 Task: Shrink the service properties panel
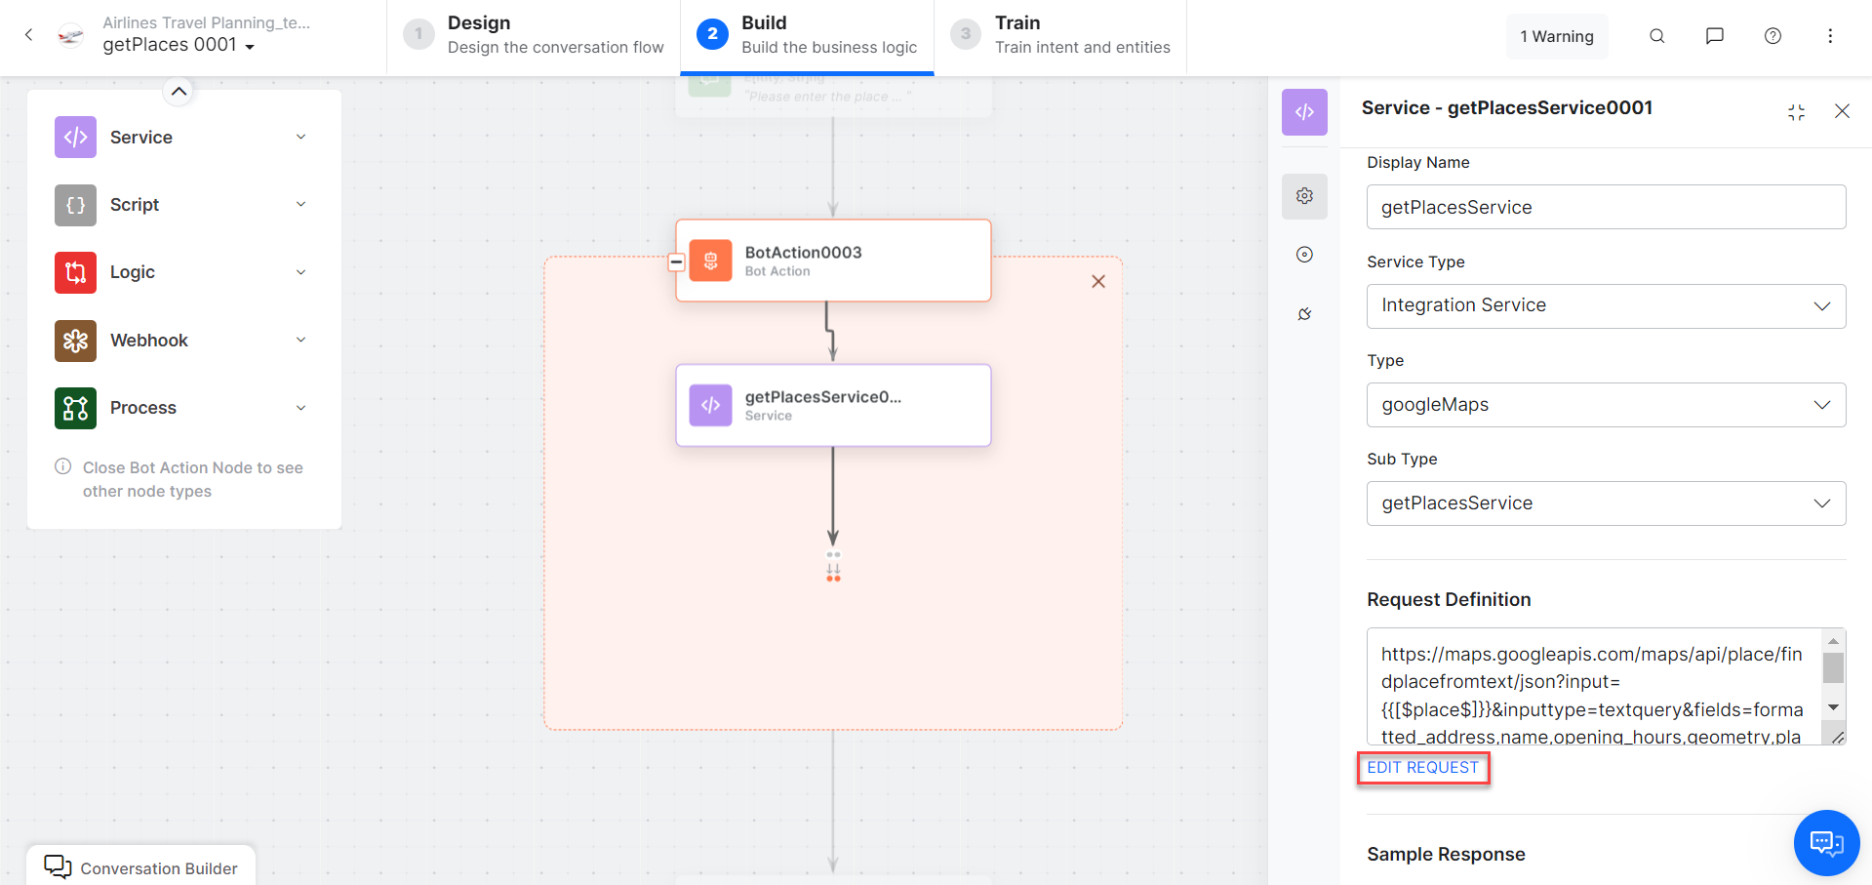(x=1796, y=112)
